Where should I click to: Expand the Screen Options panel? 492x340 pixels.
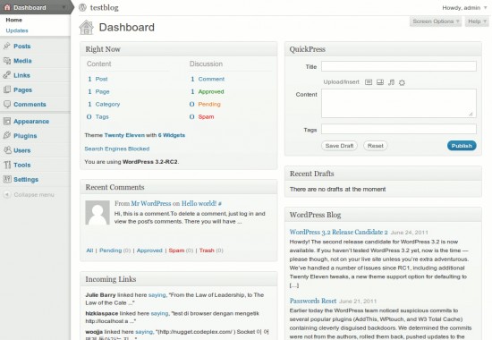point(436,21)
